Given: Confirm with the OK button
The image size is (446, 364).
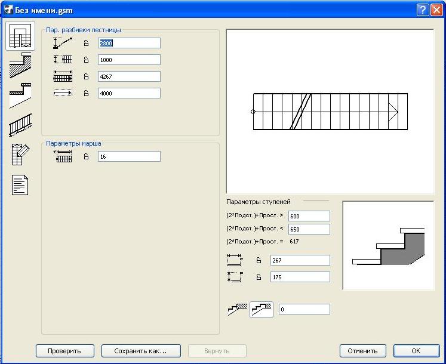Looking at the screenshot, I should click(416, 351).
